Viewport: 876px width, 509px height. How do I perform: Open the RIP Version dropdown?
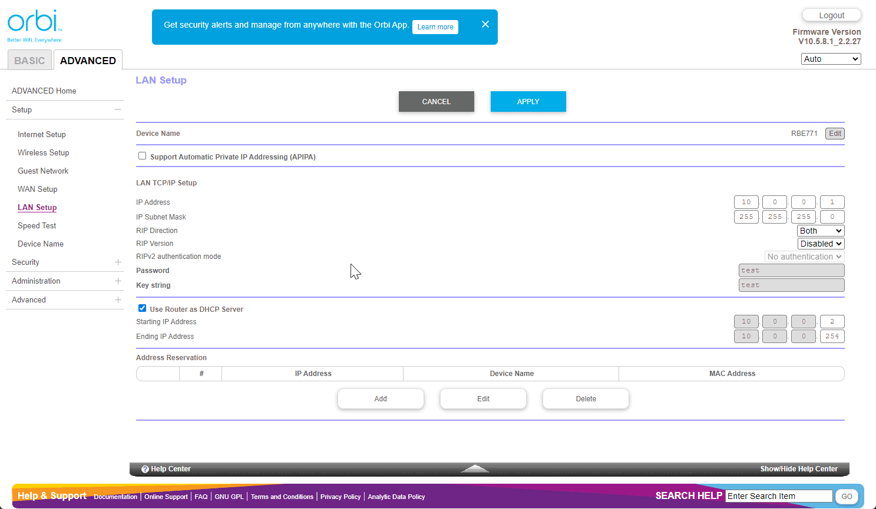[821, 244]
